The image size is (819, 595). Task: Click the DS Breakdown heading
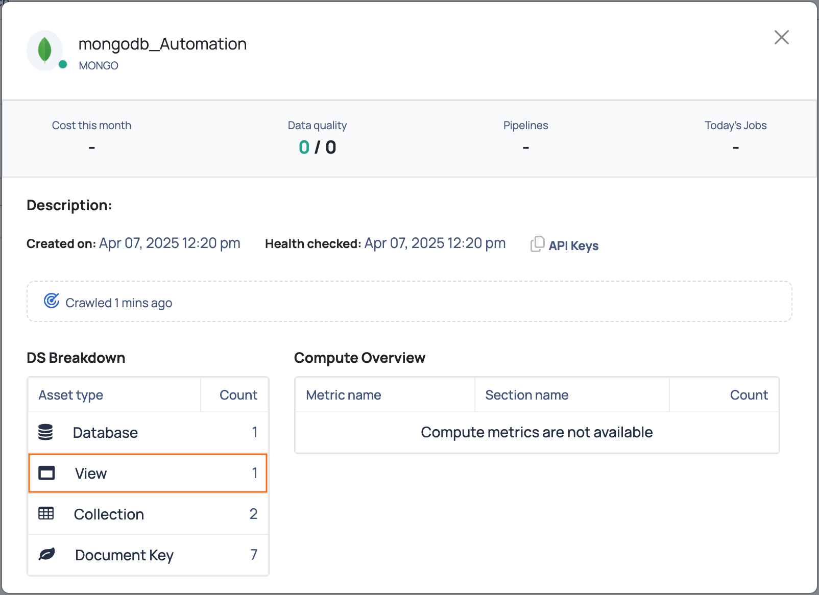[x=76, y=358]
